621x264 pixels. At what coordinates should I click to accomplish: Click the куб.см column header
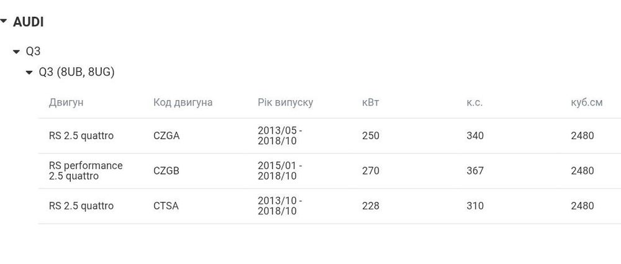coord(586,102)
